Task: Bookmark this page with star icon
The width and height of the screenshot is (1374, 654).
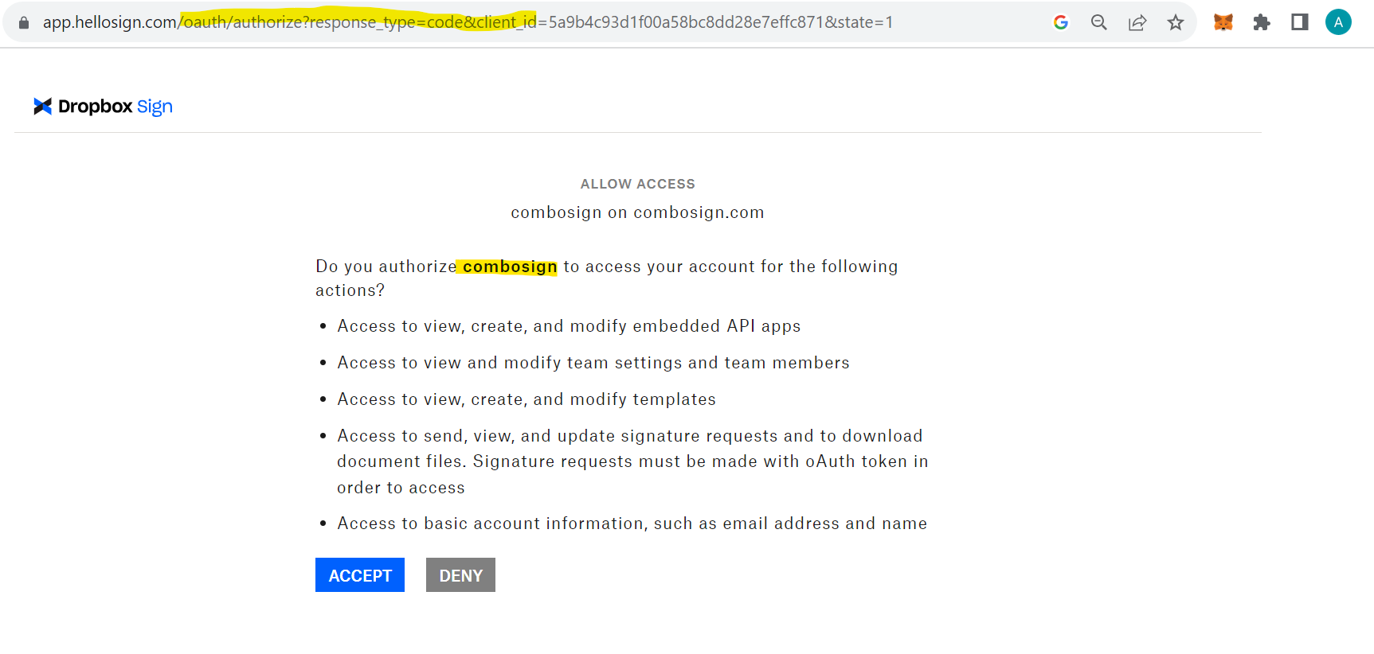Action: 1175,22
